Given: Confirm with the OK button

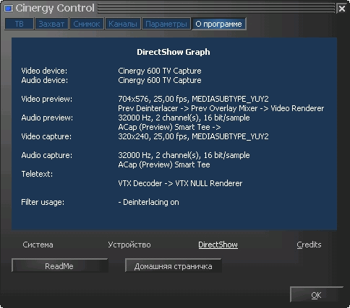Looking at the screenshot, I should 317,294.
